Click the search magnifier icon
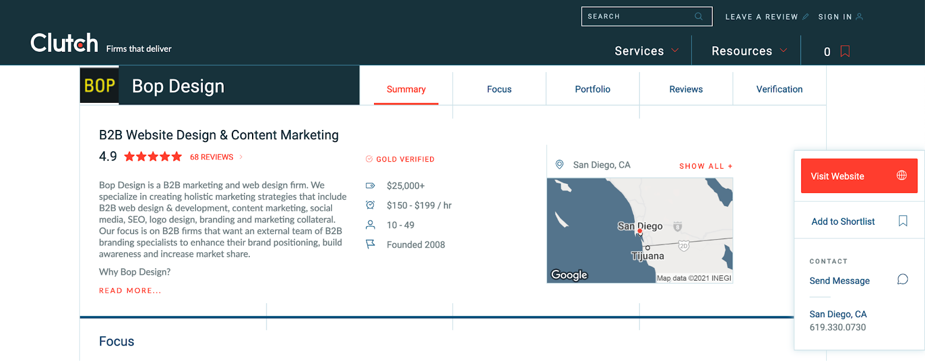925x361 pixels. [698, 16]
